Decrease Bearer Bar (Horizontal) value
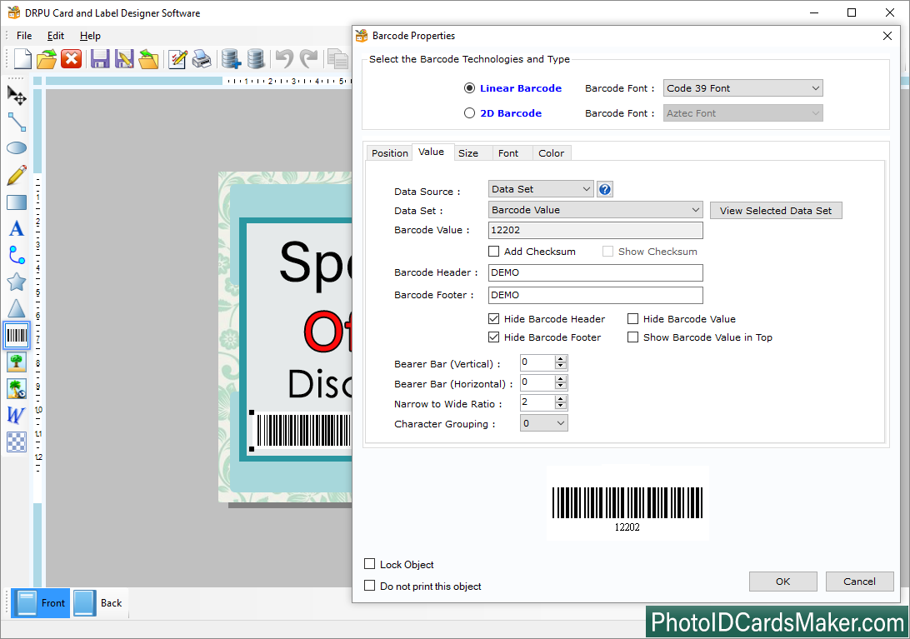Viewport: 910px width, 639px height. coord(561,386)
